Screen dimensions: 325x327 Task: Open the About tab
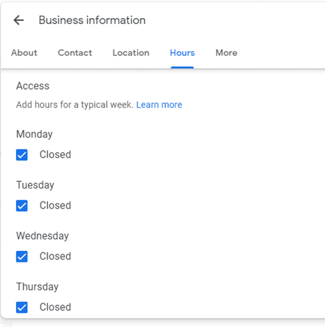click(x=24, y=53)
